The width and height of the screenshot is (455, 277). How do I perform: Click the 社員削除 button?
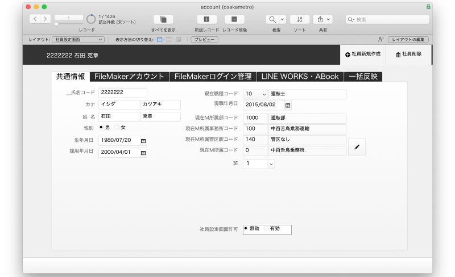[408, 54]
